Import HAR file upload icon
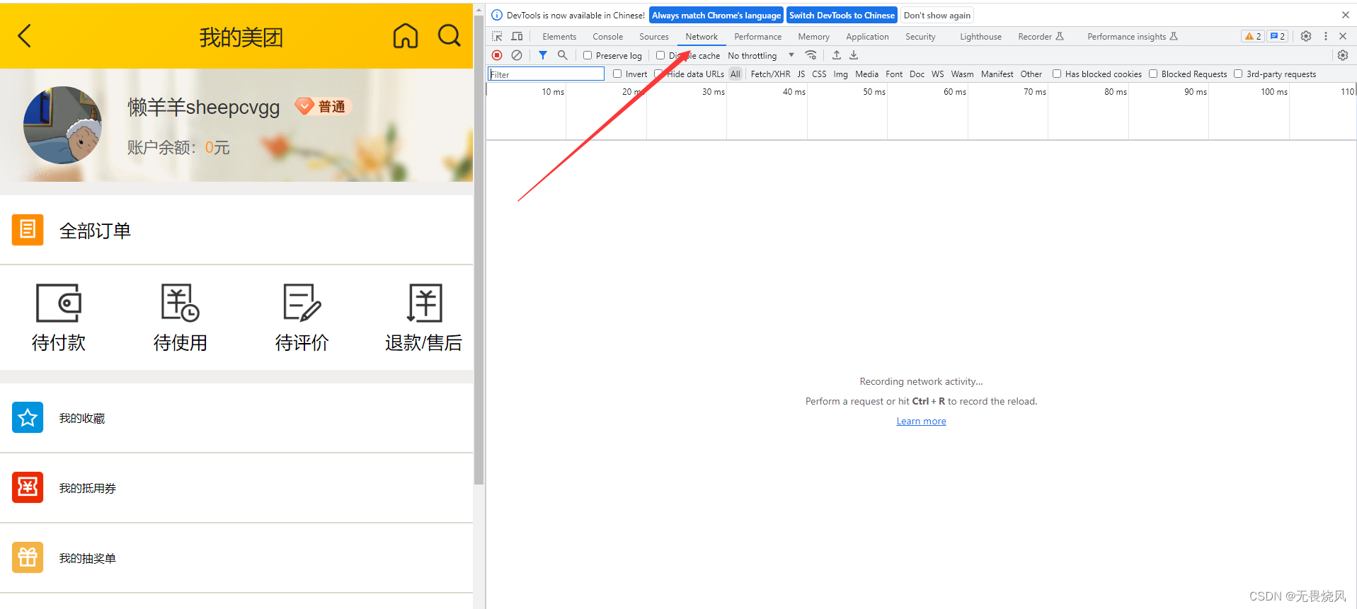The image size is (1357, 609). coord(837,55)
